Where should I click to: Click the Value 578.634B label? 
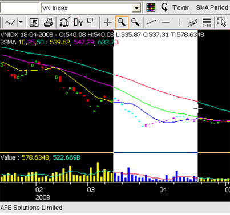click(25, 157)
